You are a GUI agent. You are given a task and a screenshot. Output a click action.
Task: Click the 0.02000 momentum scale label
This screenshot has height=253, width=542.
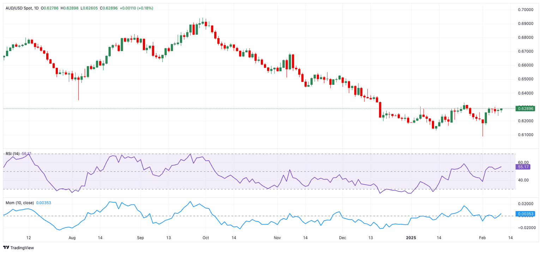(x=525, y=204)
